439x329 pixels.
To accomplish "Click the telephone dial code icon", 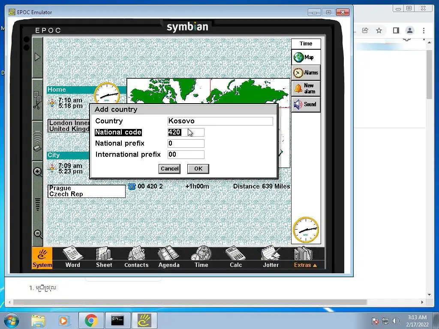I will (x=132, y=186).
